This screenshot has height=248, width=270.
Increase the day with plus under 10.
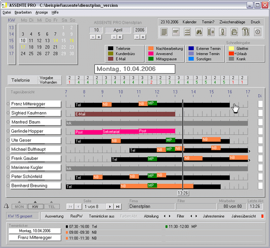point(99,37)
